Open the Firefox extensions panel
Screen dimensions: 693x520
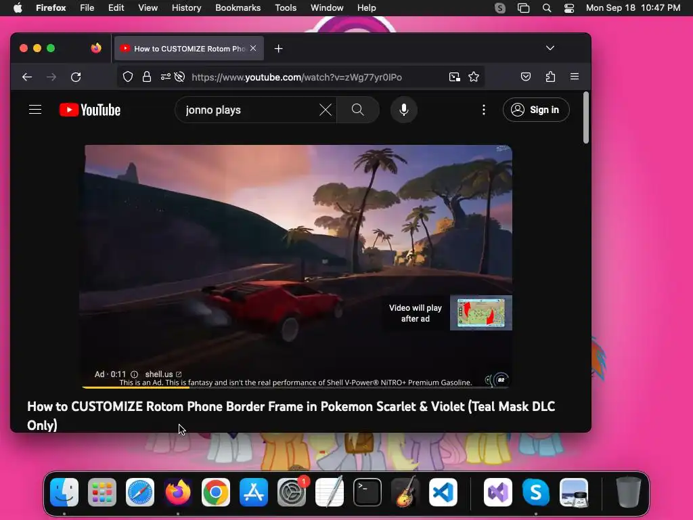pos(550,77)
